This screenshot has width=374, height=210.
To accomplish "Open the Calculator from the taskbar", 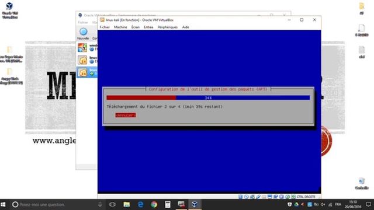I will coord(168,205).
